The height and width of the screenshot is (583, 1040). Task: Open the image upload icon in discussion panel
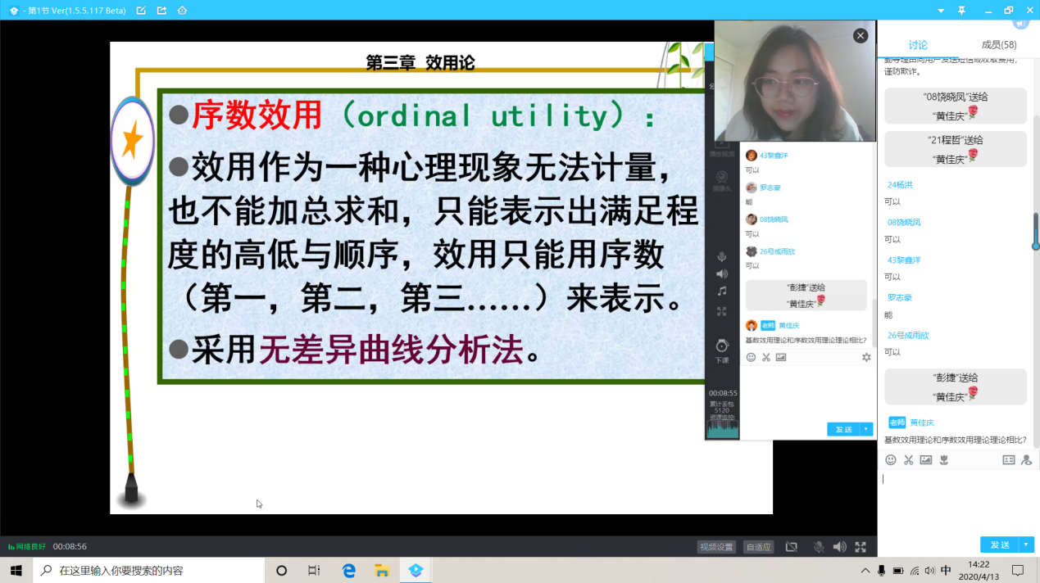[926, 460]
